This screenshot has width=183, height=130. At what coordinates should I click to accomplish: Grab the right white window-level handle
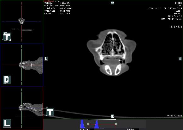[x=116, y=124]
